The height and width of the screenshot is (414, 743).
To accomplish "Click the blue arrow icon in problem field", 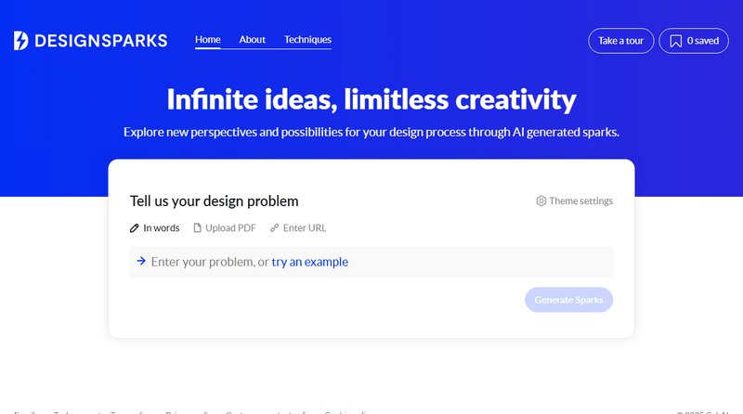I will pyautogui.click(x=141, y=261).
